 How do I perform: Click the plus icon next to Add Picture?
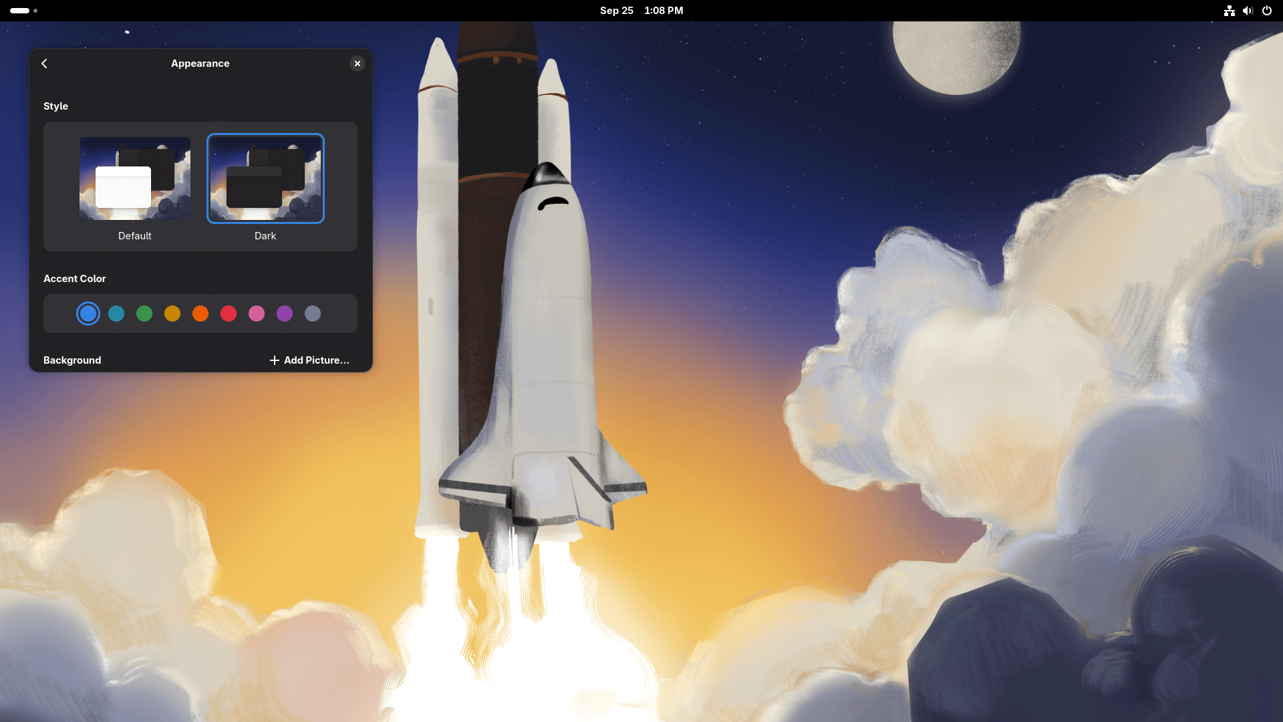[275, 360]
